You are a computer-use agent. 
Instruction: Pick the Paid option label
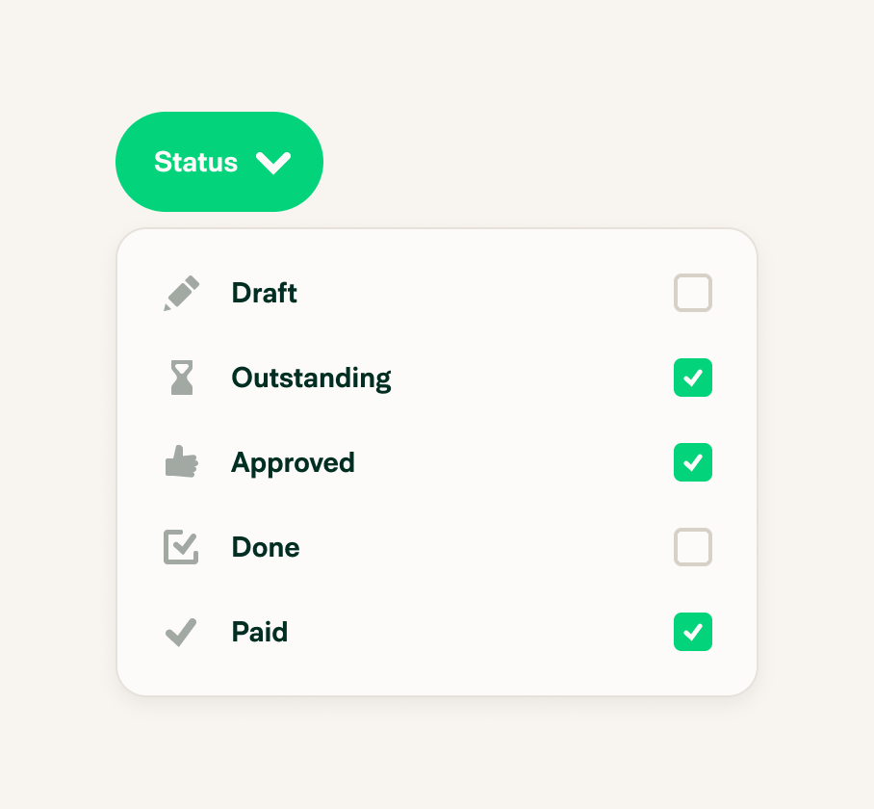click(x=259, y=632)
